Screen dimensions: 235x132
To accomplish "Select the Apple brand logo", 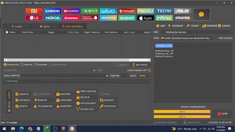I will (x=145, y=18).
